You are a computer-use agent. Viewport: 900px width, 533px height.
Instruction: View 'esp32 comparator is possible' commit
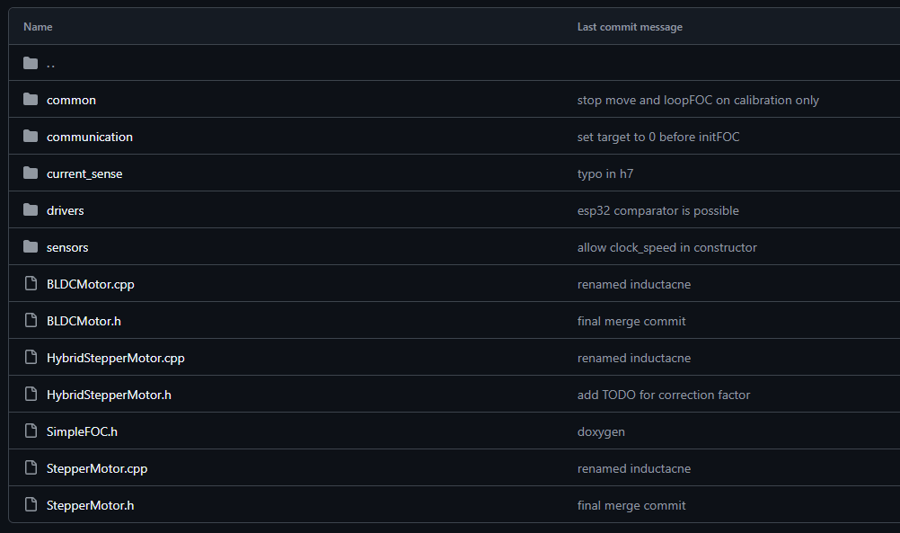657,211
